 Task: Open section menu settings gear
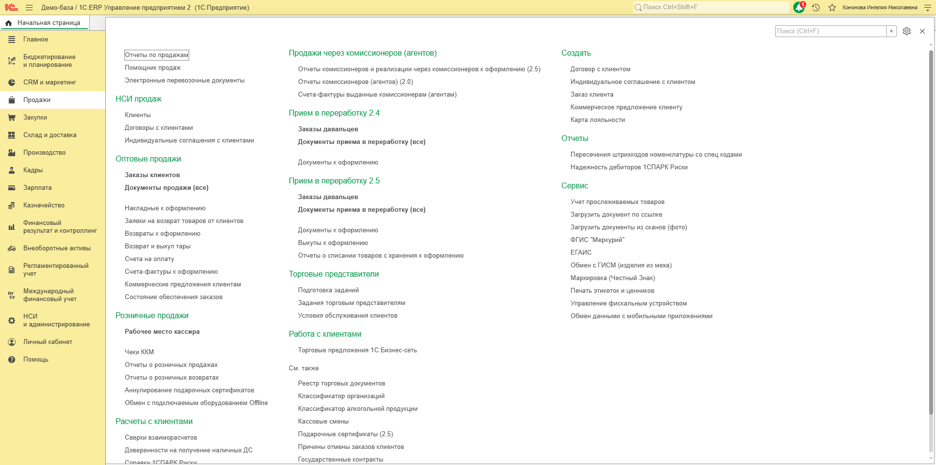tap(907, 31)
